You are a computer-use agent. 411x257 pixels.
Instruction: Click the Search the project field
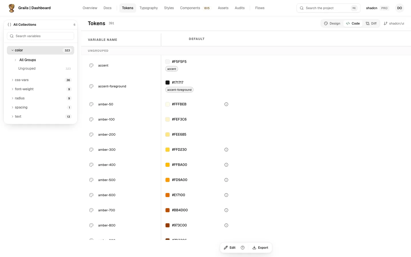(329, 8)
